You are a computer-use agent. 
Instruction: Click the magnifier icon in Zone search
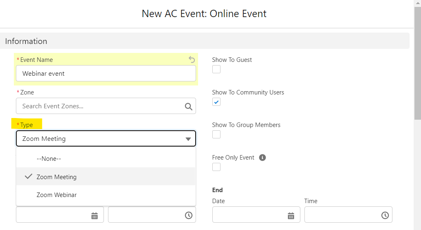(188, 106)
